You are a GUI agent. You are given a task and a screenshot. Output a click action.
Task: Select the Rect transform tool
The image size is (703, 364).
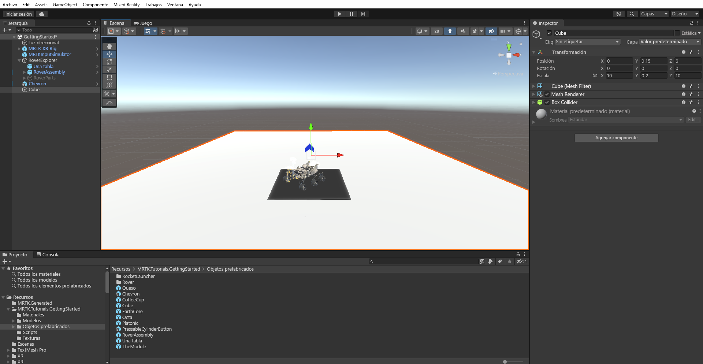pyautogui.click(x=109, y=77)
